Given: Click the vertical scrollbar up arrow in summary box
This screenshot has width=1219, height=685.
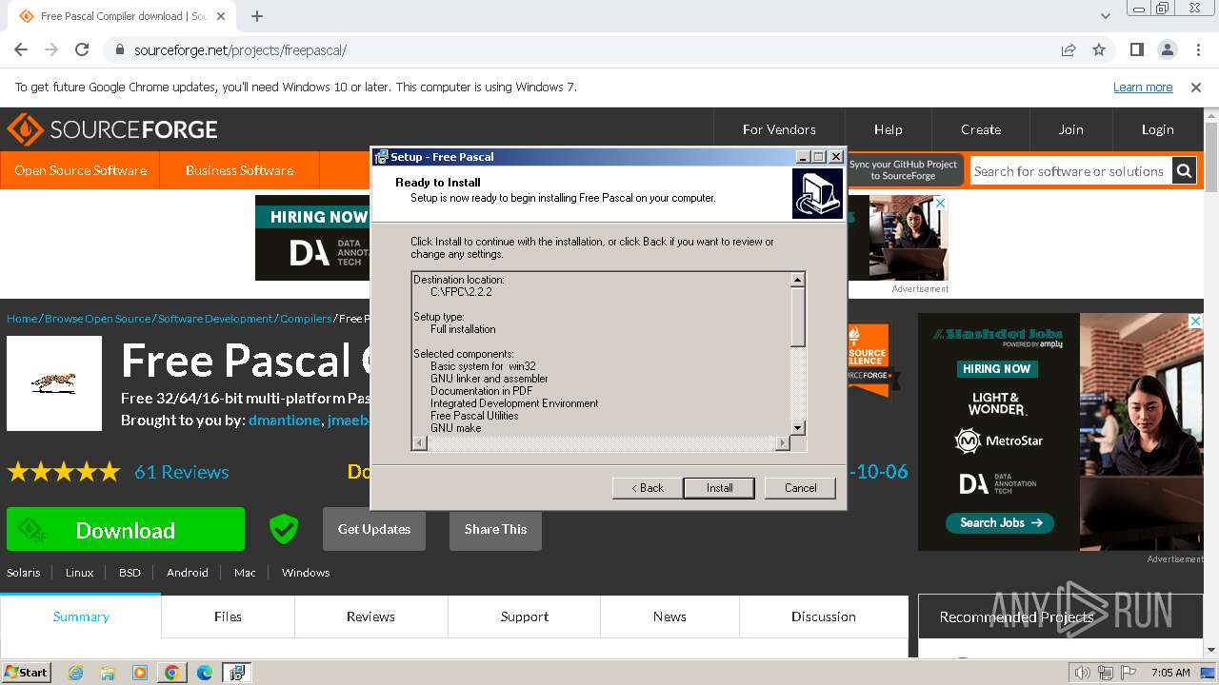Looking at the screenshot, I should [798, 280].
